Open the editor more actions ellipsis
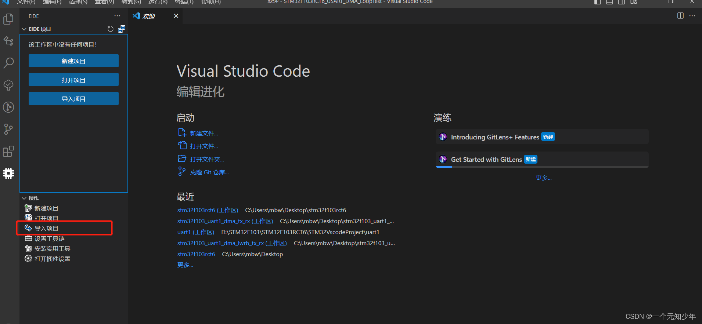 pyautogui.click(x=692, y=16)
